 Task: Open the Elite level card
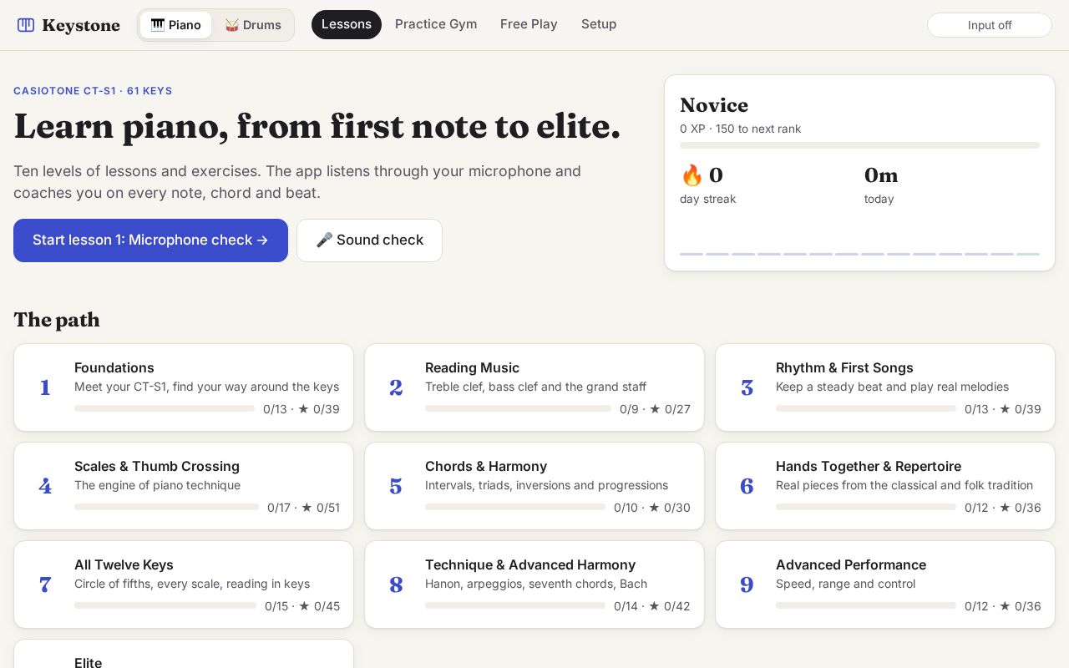click(184, 655)
